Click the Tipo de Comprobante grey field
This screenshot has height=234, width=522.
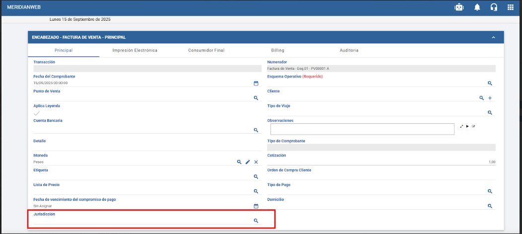(381, 147)
